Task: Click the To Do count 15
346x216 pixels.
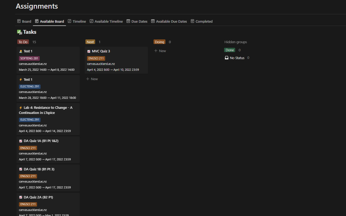Action: tap(34, 42)
